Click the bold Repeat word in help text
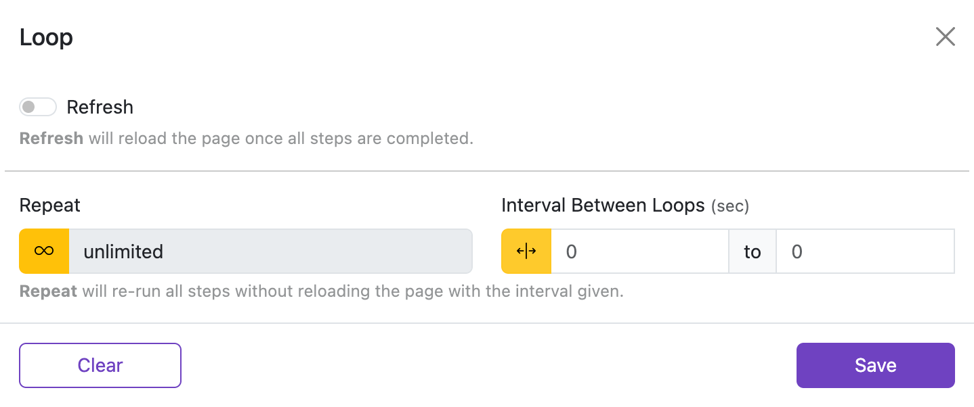 (x=48, y=291)
